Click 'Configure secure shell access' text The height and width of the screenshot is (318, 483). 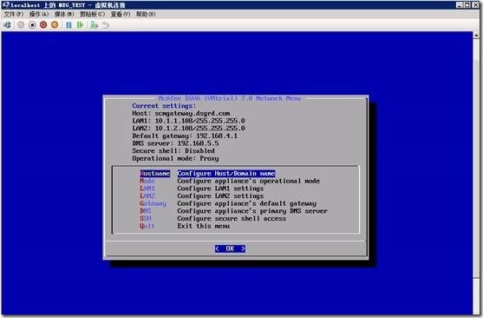pos(232,218)
